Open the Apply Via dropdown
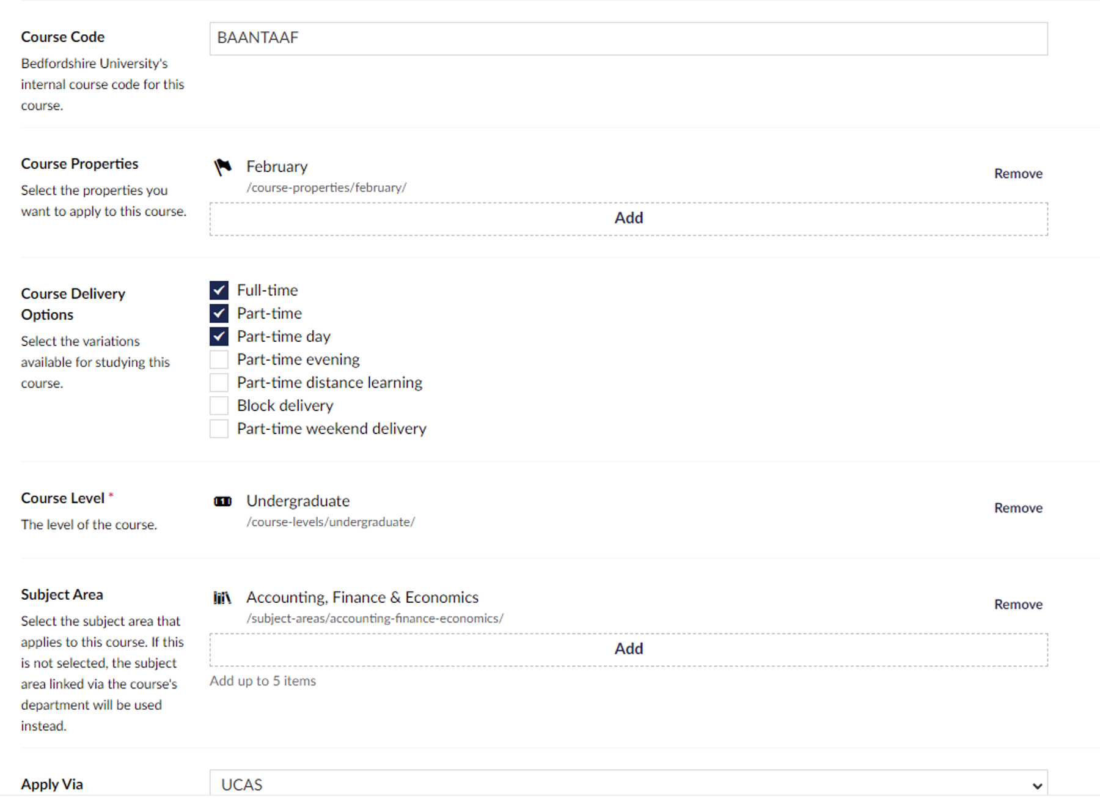This screenshot has width=1100, height=804. pyautogui.click(x=628, y=784)
